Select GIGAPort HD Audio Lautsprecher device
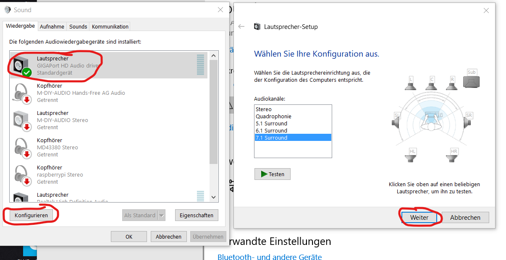506x260 pixels. 67,65
